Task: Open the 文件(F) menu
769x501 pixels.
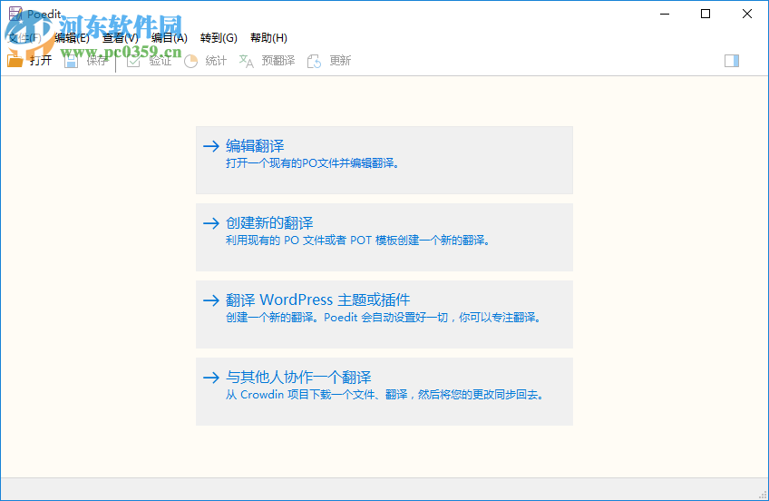Action: (x=25, y=38)
